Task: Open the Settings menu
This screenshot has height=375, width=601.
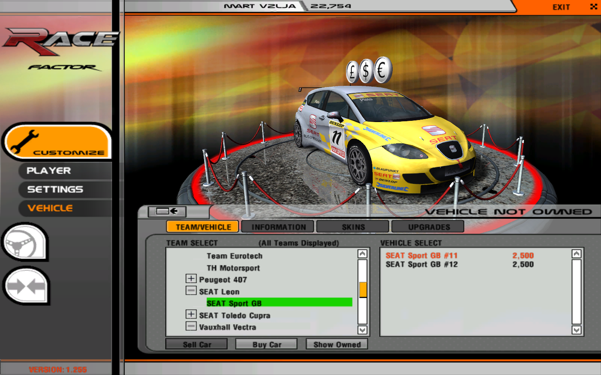Action: click(x=55, y=190)
